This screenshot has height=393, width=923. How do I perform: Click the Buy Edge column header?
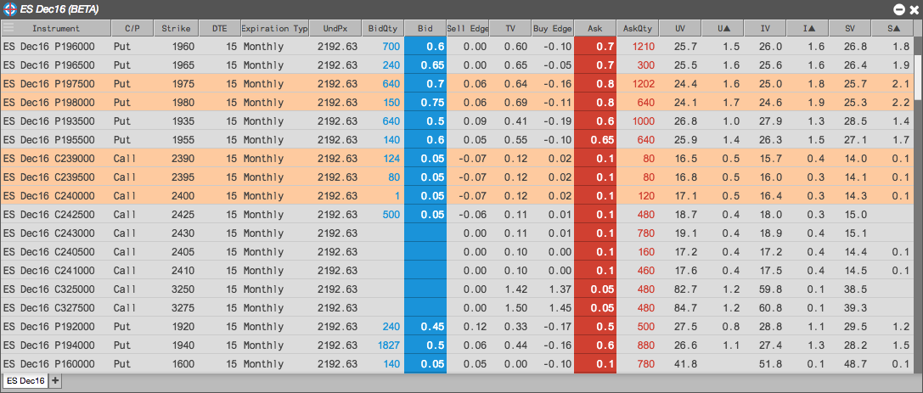tap(552, 28)
